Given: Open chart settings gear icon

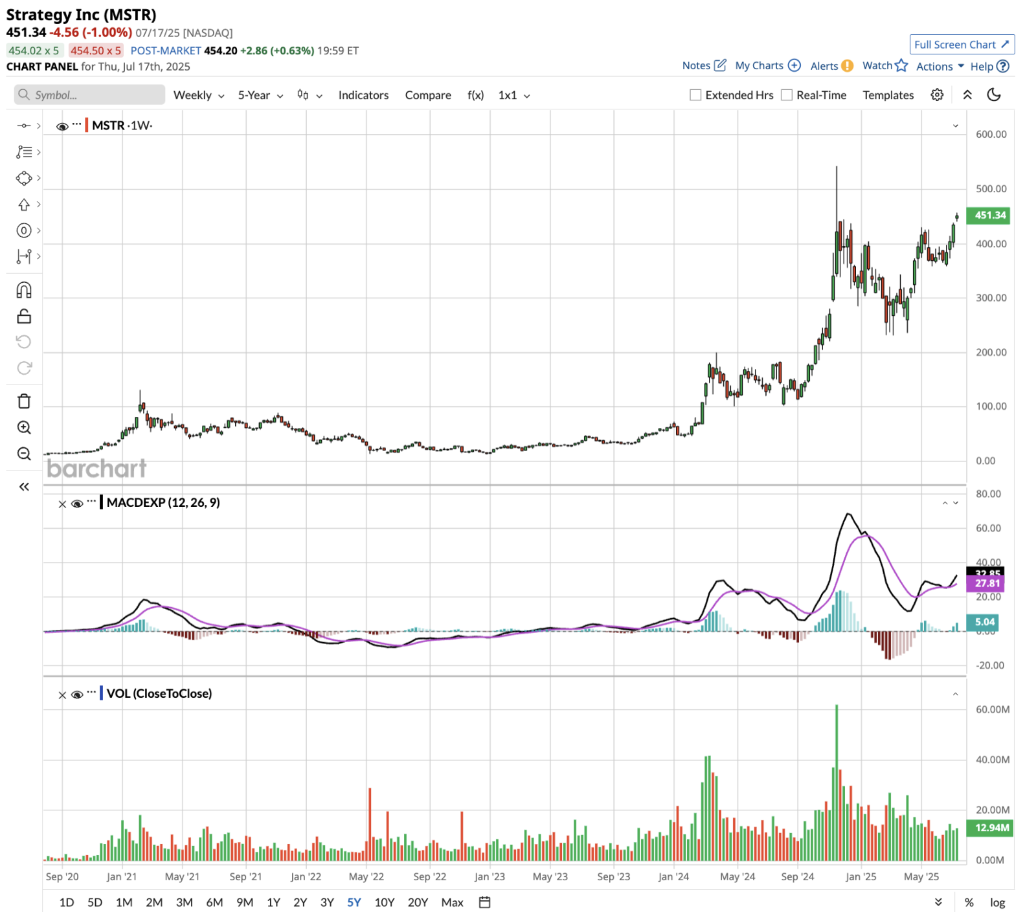Looking at the screenshot, I should coord(936,95).
